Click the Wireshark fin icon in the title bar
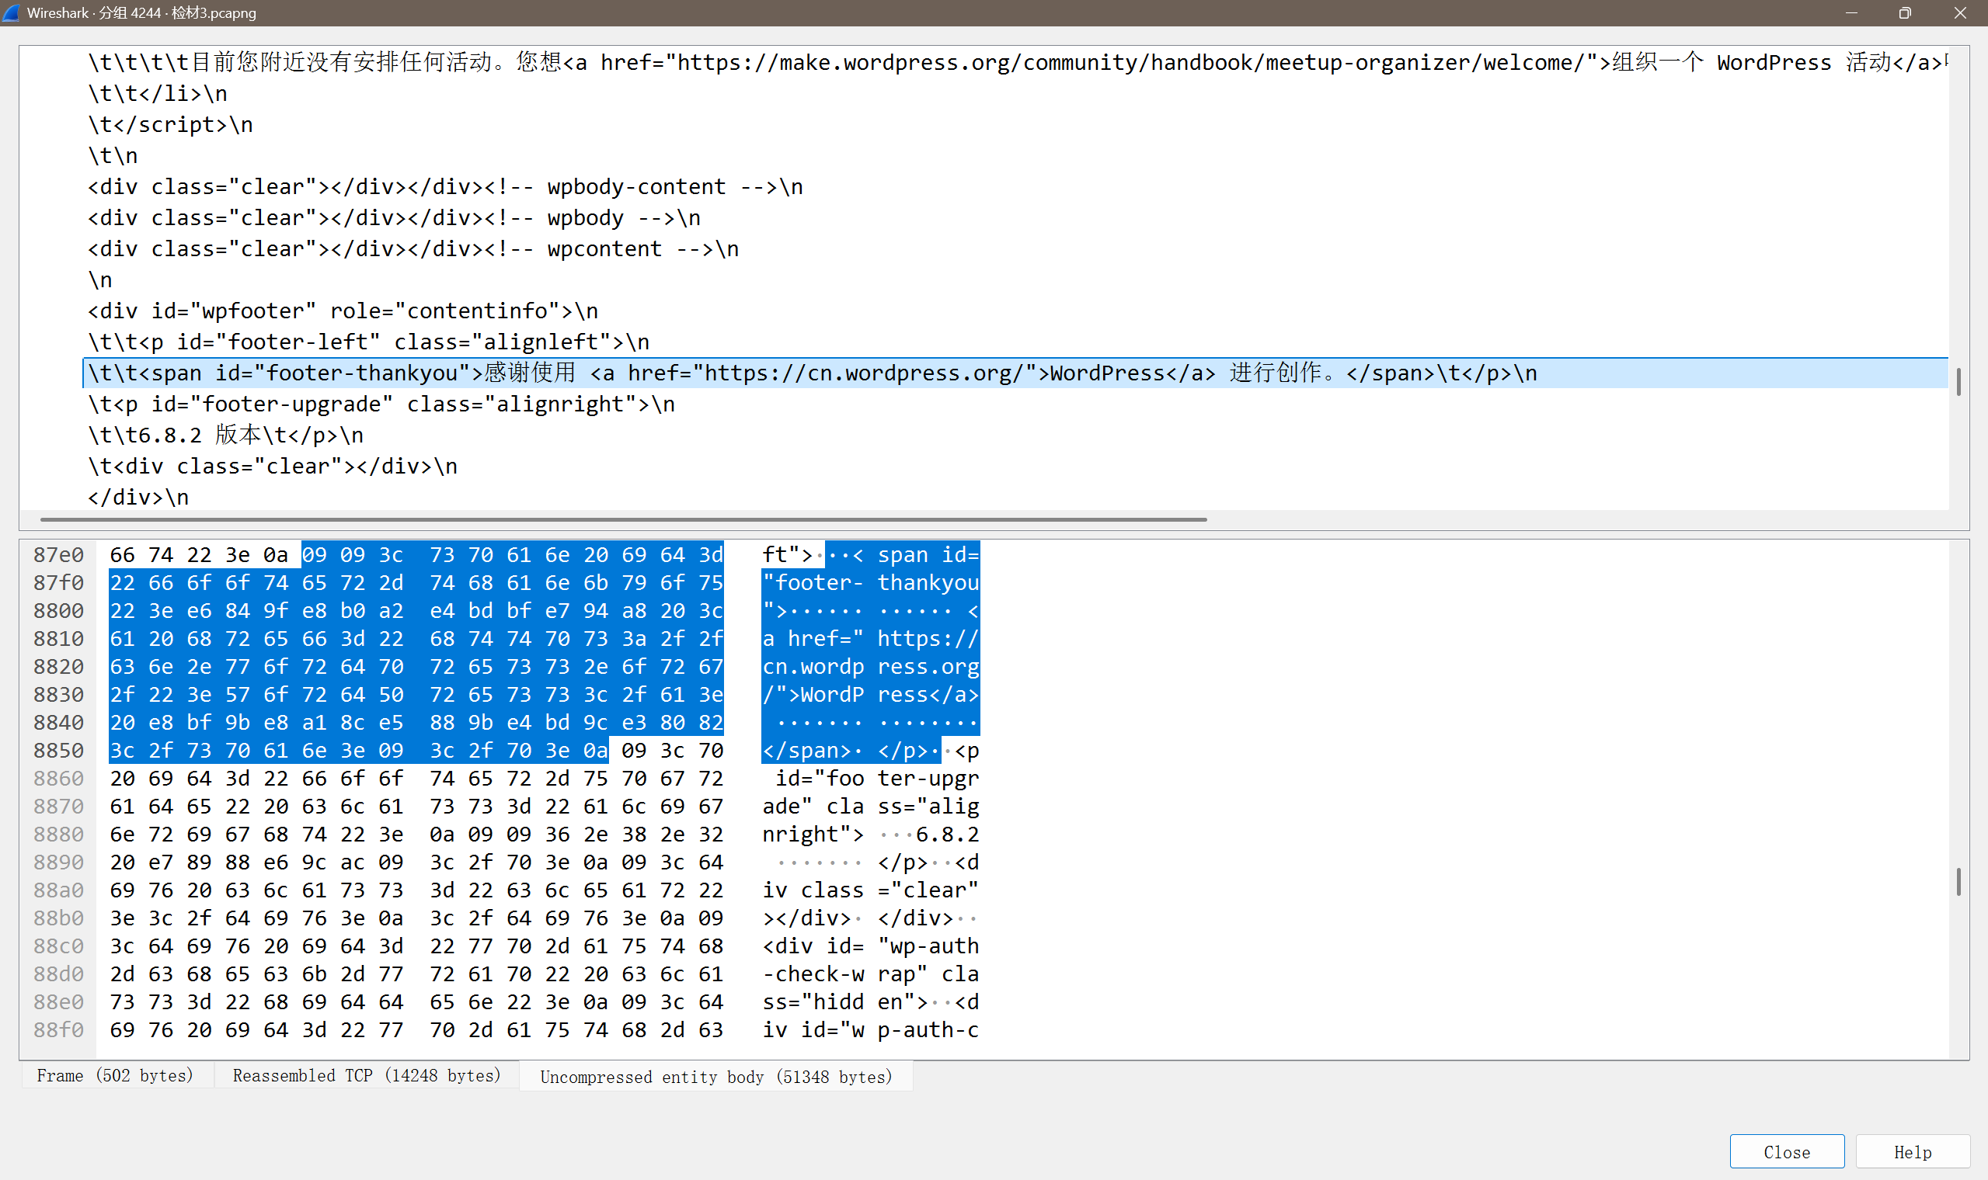Viewport: 1988px width, 1180px height. pyautogui.click(x=12, y=12)
